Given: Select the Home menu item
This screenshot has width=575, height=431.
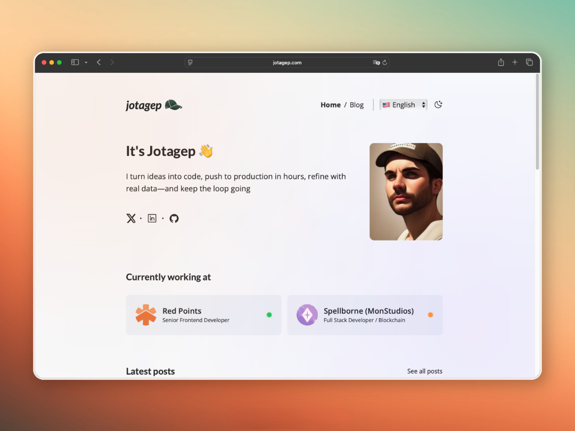Looking at the screenshot, I should point(330,105).
